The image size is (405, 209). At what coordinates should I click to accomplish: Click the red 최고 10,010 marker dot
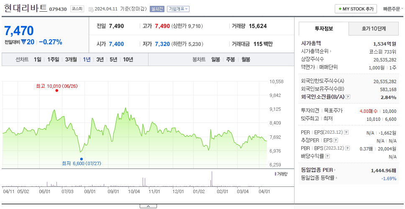click(x=56, y=91)
